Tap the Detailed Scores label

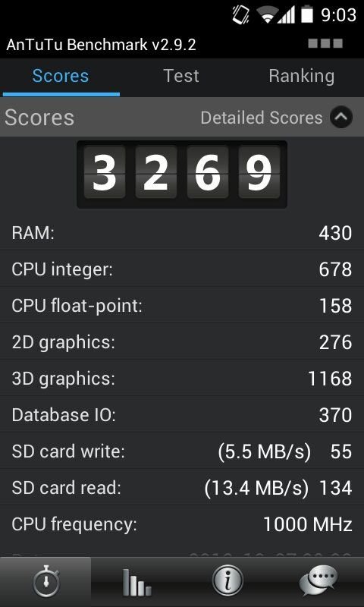262,118
